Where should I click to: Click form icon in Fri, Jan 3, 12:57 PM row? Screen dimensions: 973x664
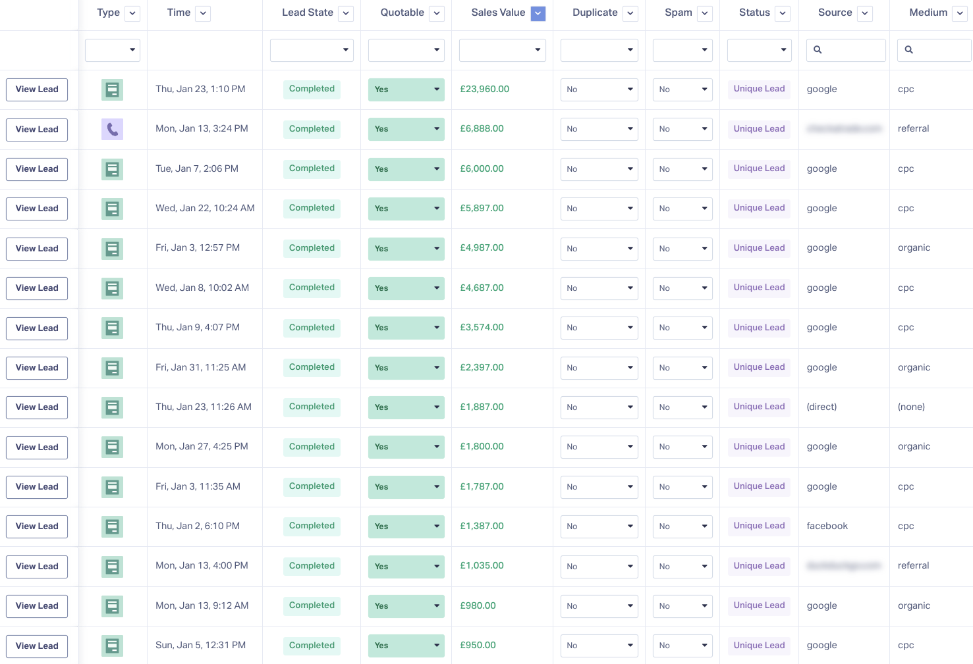[112, 249]
